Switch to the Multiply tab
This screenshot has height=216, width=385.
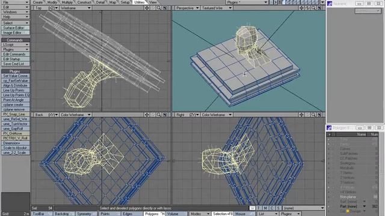coord(67,2)
